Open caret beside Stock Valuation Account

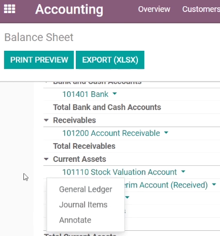click(183, 172)
